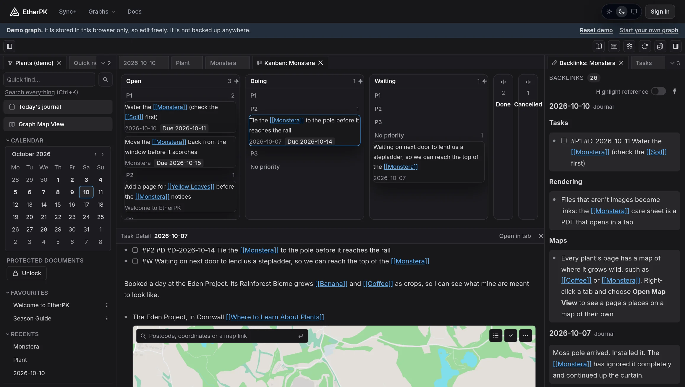Expand the left panel tab overflow showing 2

click(x=106, y=63)
